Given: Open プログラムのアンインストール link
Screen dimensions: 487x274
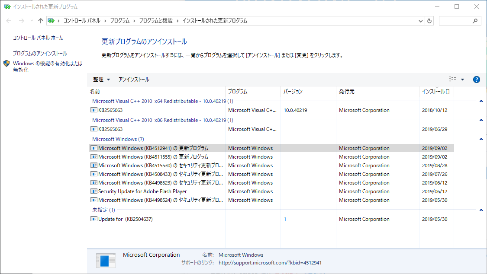Looking at the screenshot, I should (40, 53).
